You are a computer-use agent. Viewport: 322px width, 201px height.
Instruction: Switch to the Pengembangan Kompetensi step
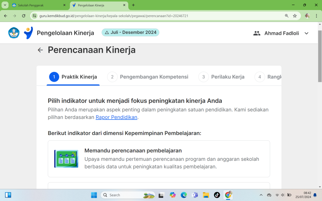pos(148,77)
